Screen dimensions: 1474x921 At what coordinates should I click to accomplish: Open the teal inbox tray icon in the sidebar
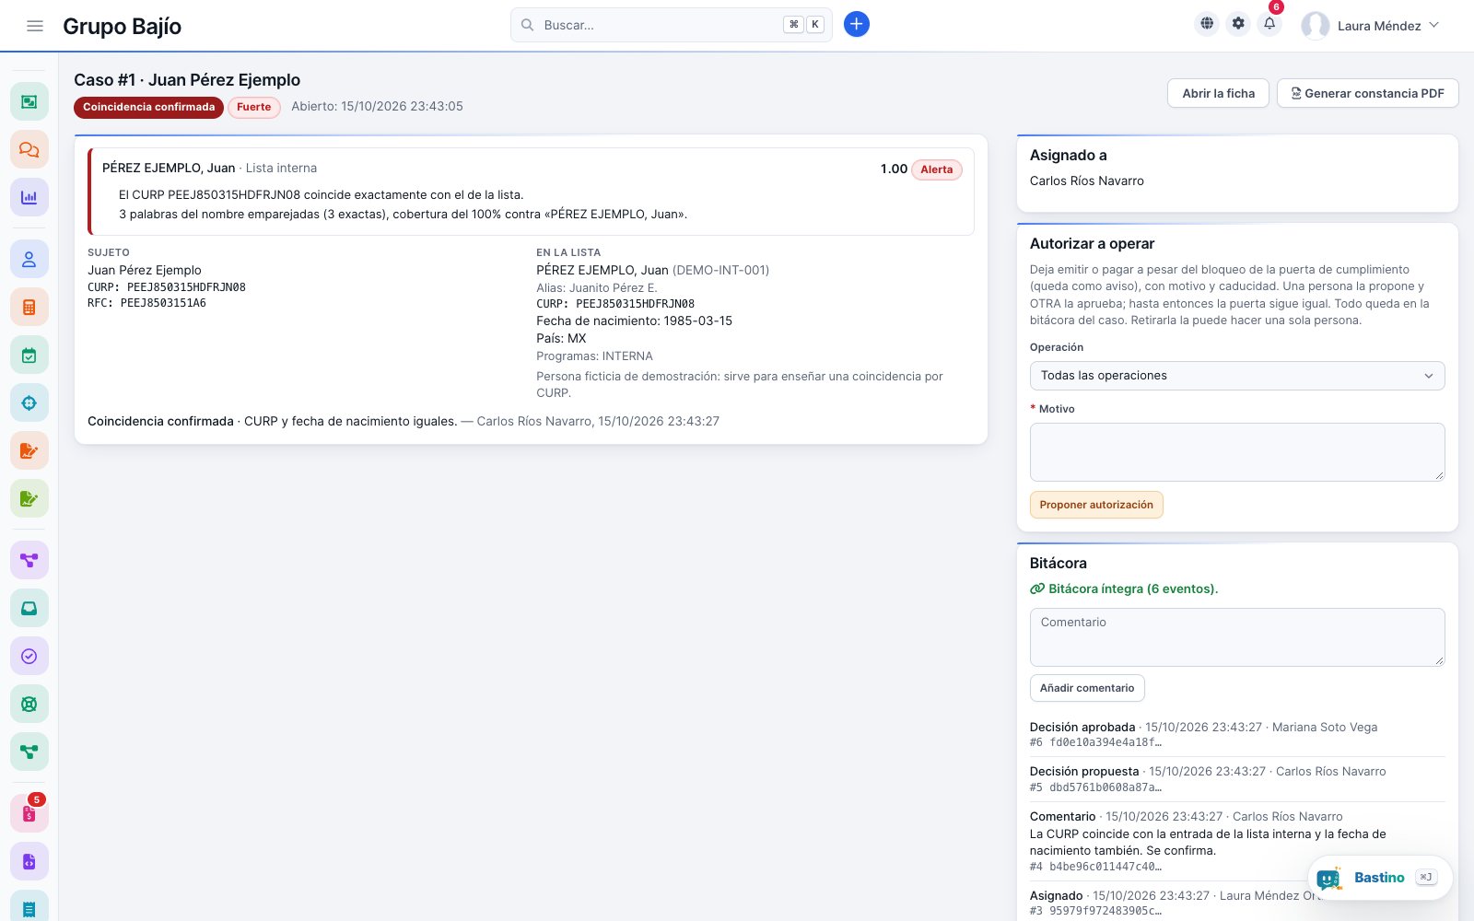coord(29,608)
